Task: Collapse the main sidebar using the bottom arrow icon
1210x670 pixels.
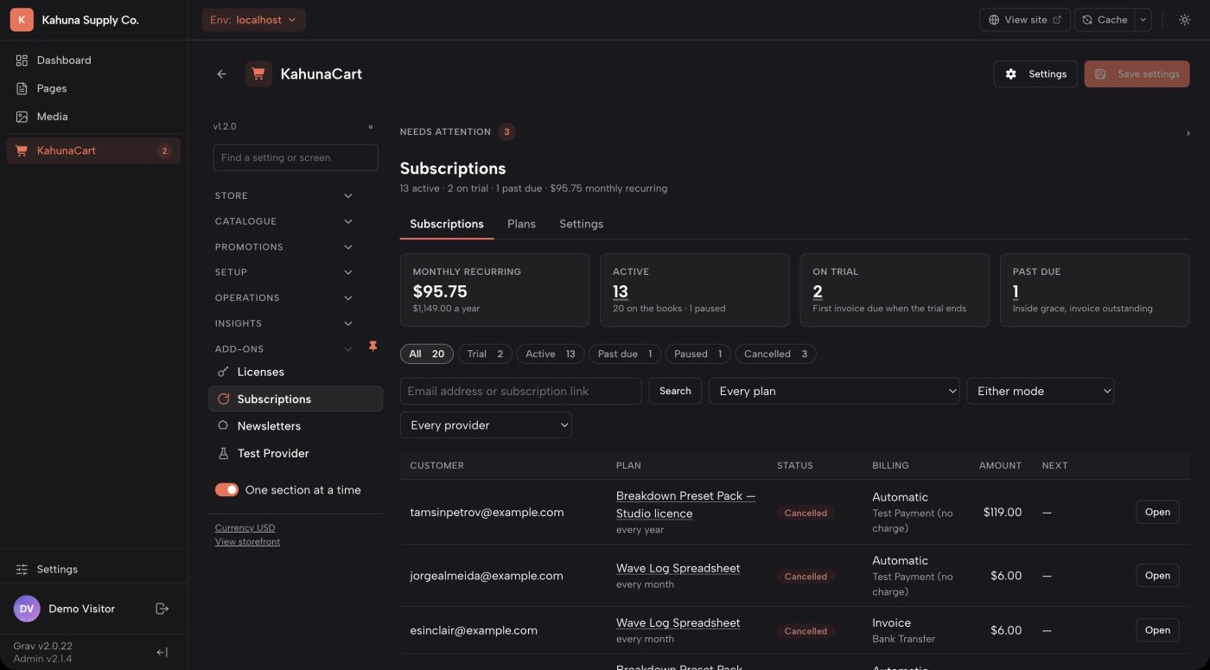Action: [162, 653]
